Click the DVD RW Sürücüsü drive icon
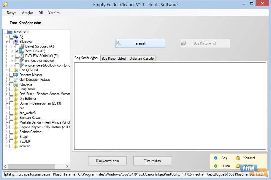This screenshot has height=180, width=271. point(22,56)
